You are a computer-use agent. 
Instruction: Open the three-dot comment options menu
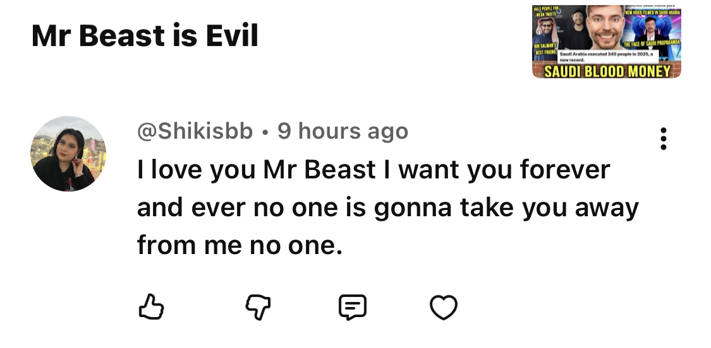pos(663,139)
